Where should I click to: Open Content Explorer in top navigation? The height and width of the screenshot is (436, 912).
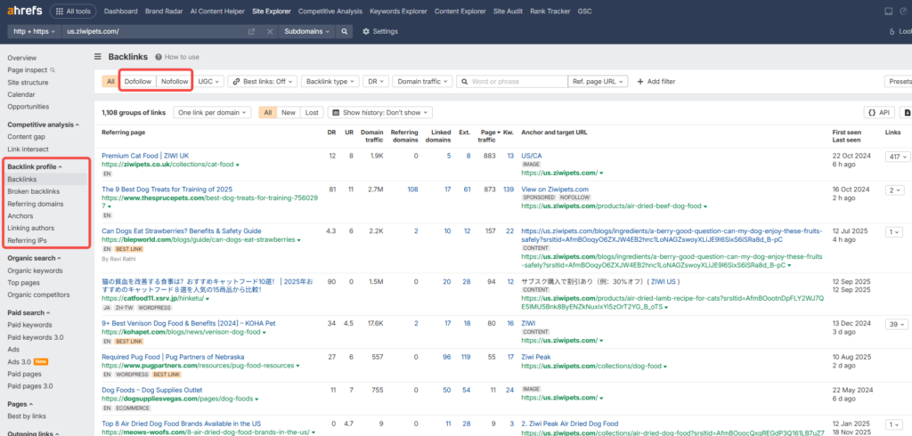click(460, 11)
